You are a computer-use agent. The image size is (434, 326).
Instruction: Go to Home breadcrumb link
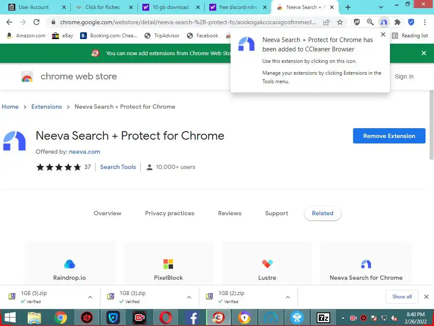coord(10,107)
